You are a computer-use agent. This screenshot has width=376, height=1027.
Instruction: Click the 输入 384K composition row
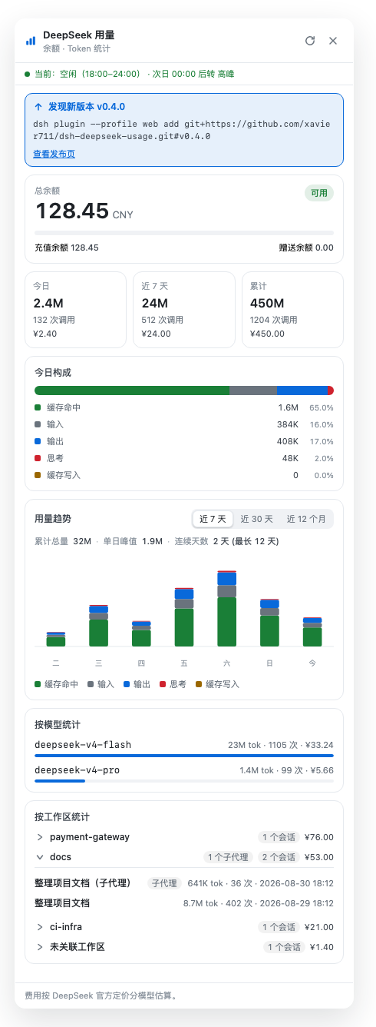coord(184,424)
